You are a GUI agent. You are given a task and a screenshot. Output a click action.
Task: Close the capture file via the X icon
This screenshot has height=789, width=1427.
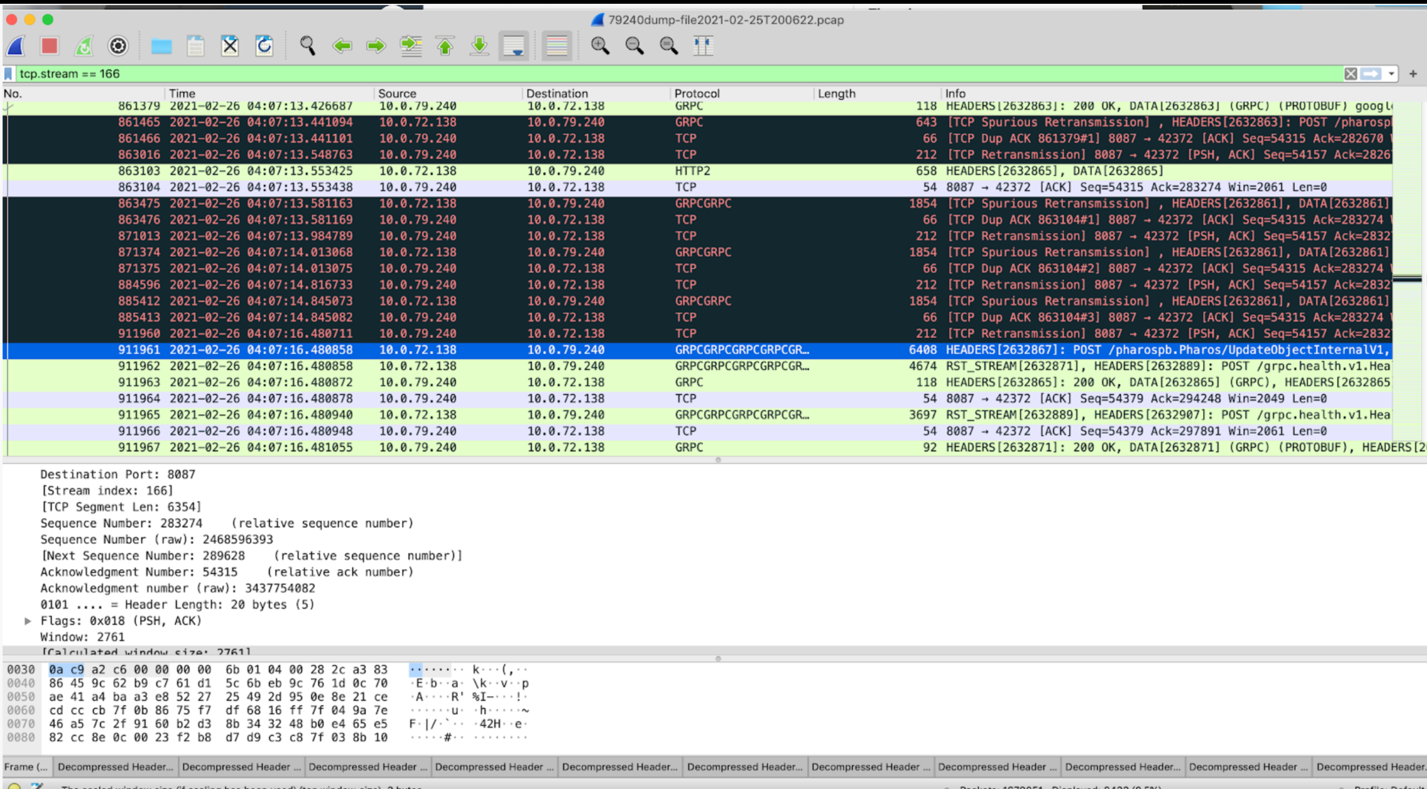230,46
